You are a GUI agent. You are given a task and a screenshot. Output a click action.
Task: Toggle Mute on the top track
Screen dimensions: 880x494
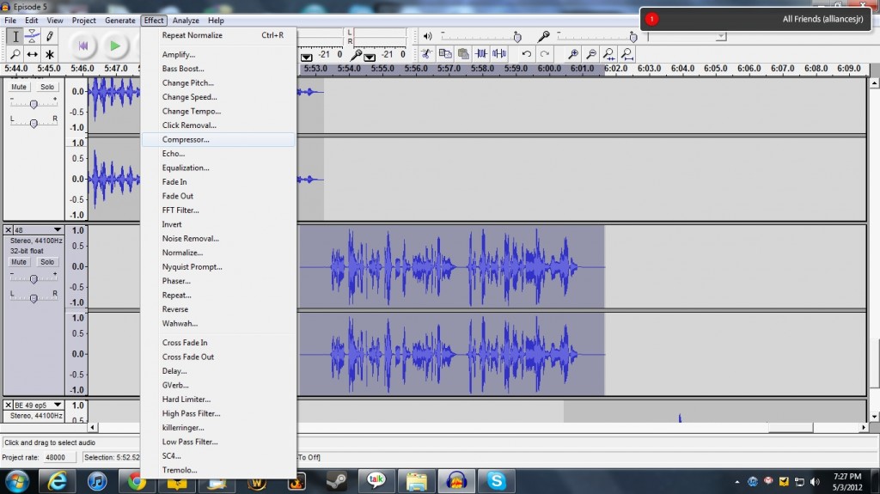click(x=19, y=87)
